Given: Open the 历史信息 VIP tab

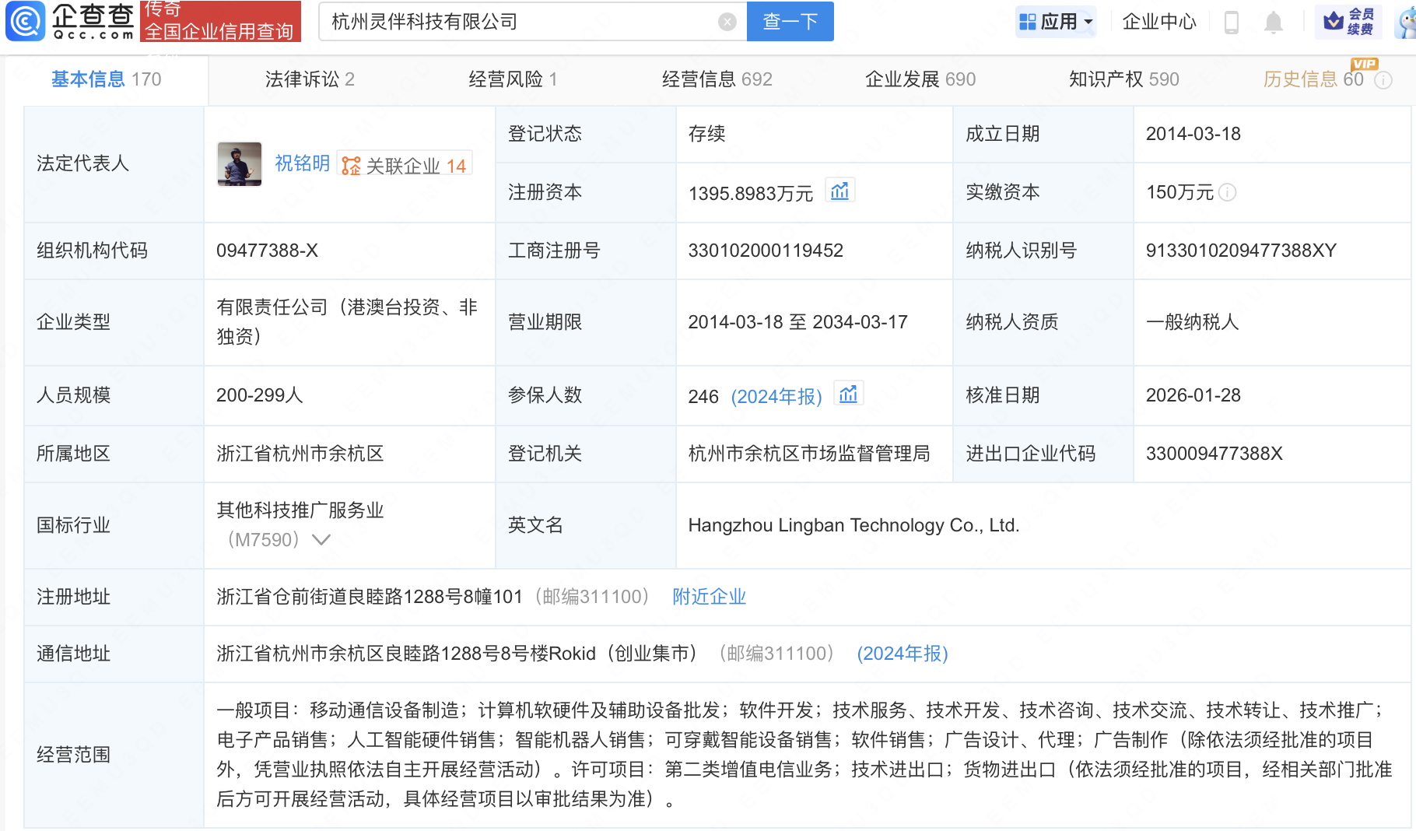Looking at the screenshot, I should click(x=1313, y=79).
